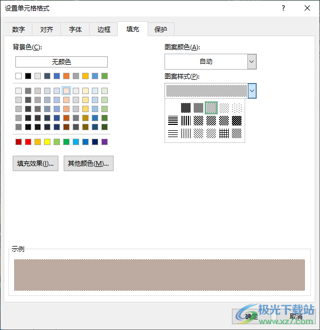Open 其他颜色 color options

pos(88,164)
